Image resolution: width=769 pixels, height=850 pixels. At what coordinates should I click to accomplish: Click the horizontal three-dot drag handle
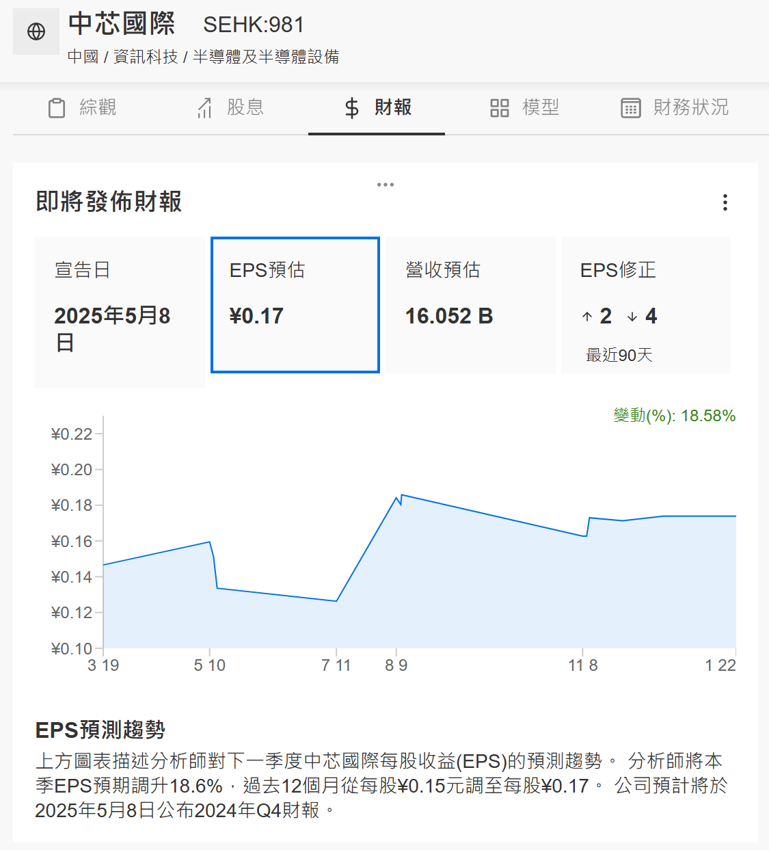[386, 185]
